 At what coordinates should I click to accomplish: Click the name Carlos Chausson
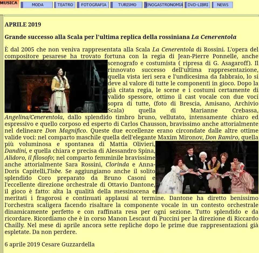[x=143, y=124]
